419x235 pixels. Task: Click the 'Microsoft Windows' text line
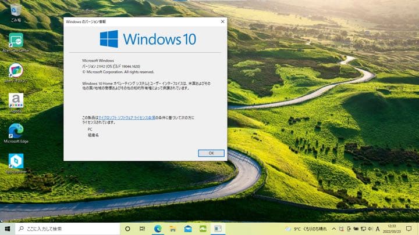(98, 60)
